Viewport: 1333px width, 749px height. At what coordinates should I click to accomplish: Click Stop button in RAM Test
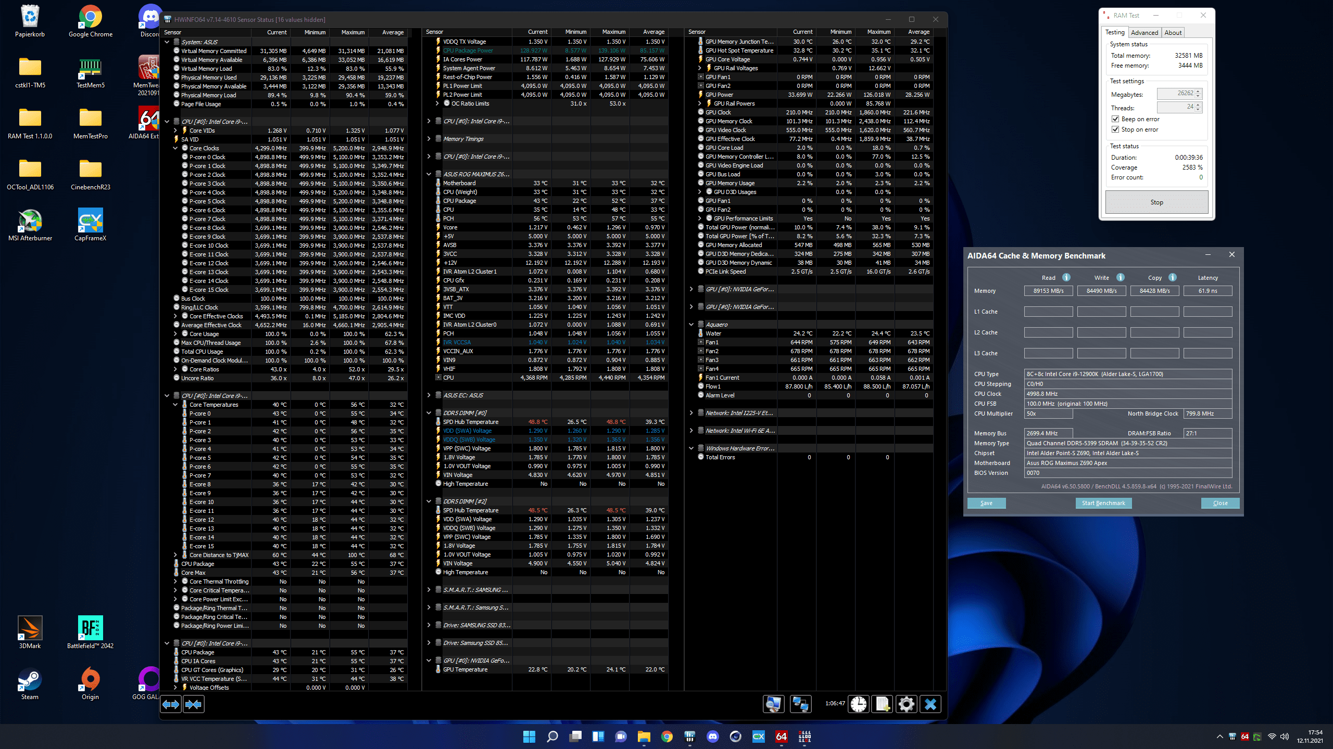coord(1157,202)
